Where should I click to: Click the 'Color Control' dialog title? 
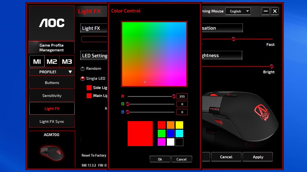[126, 11]
